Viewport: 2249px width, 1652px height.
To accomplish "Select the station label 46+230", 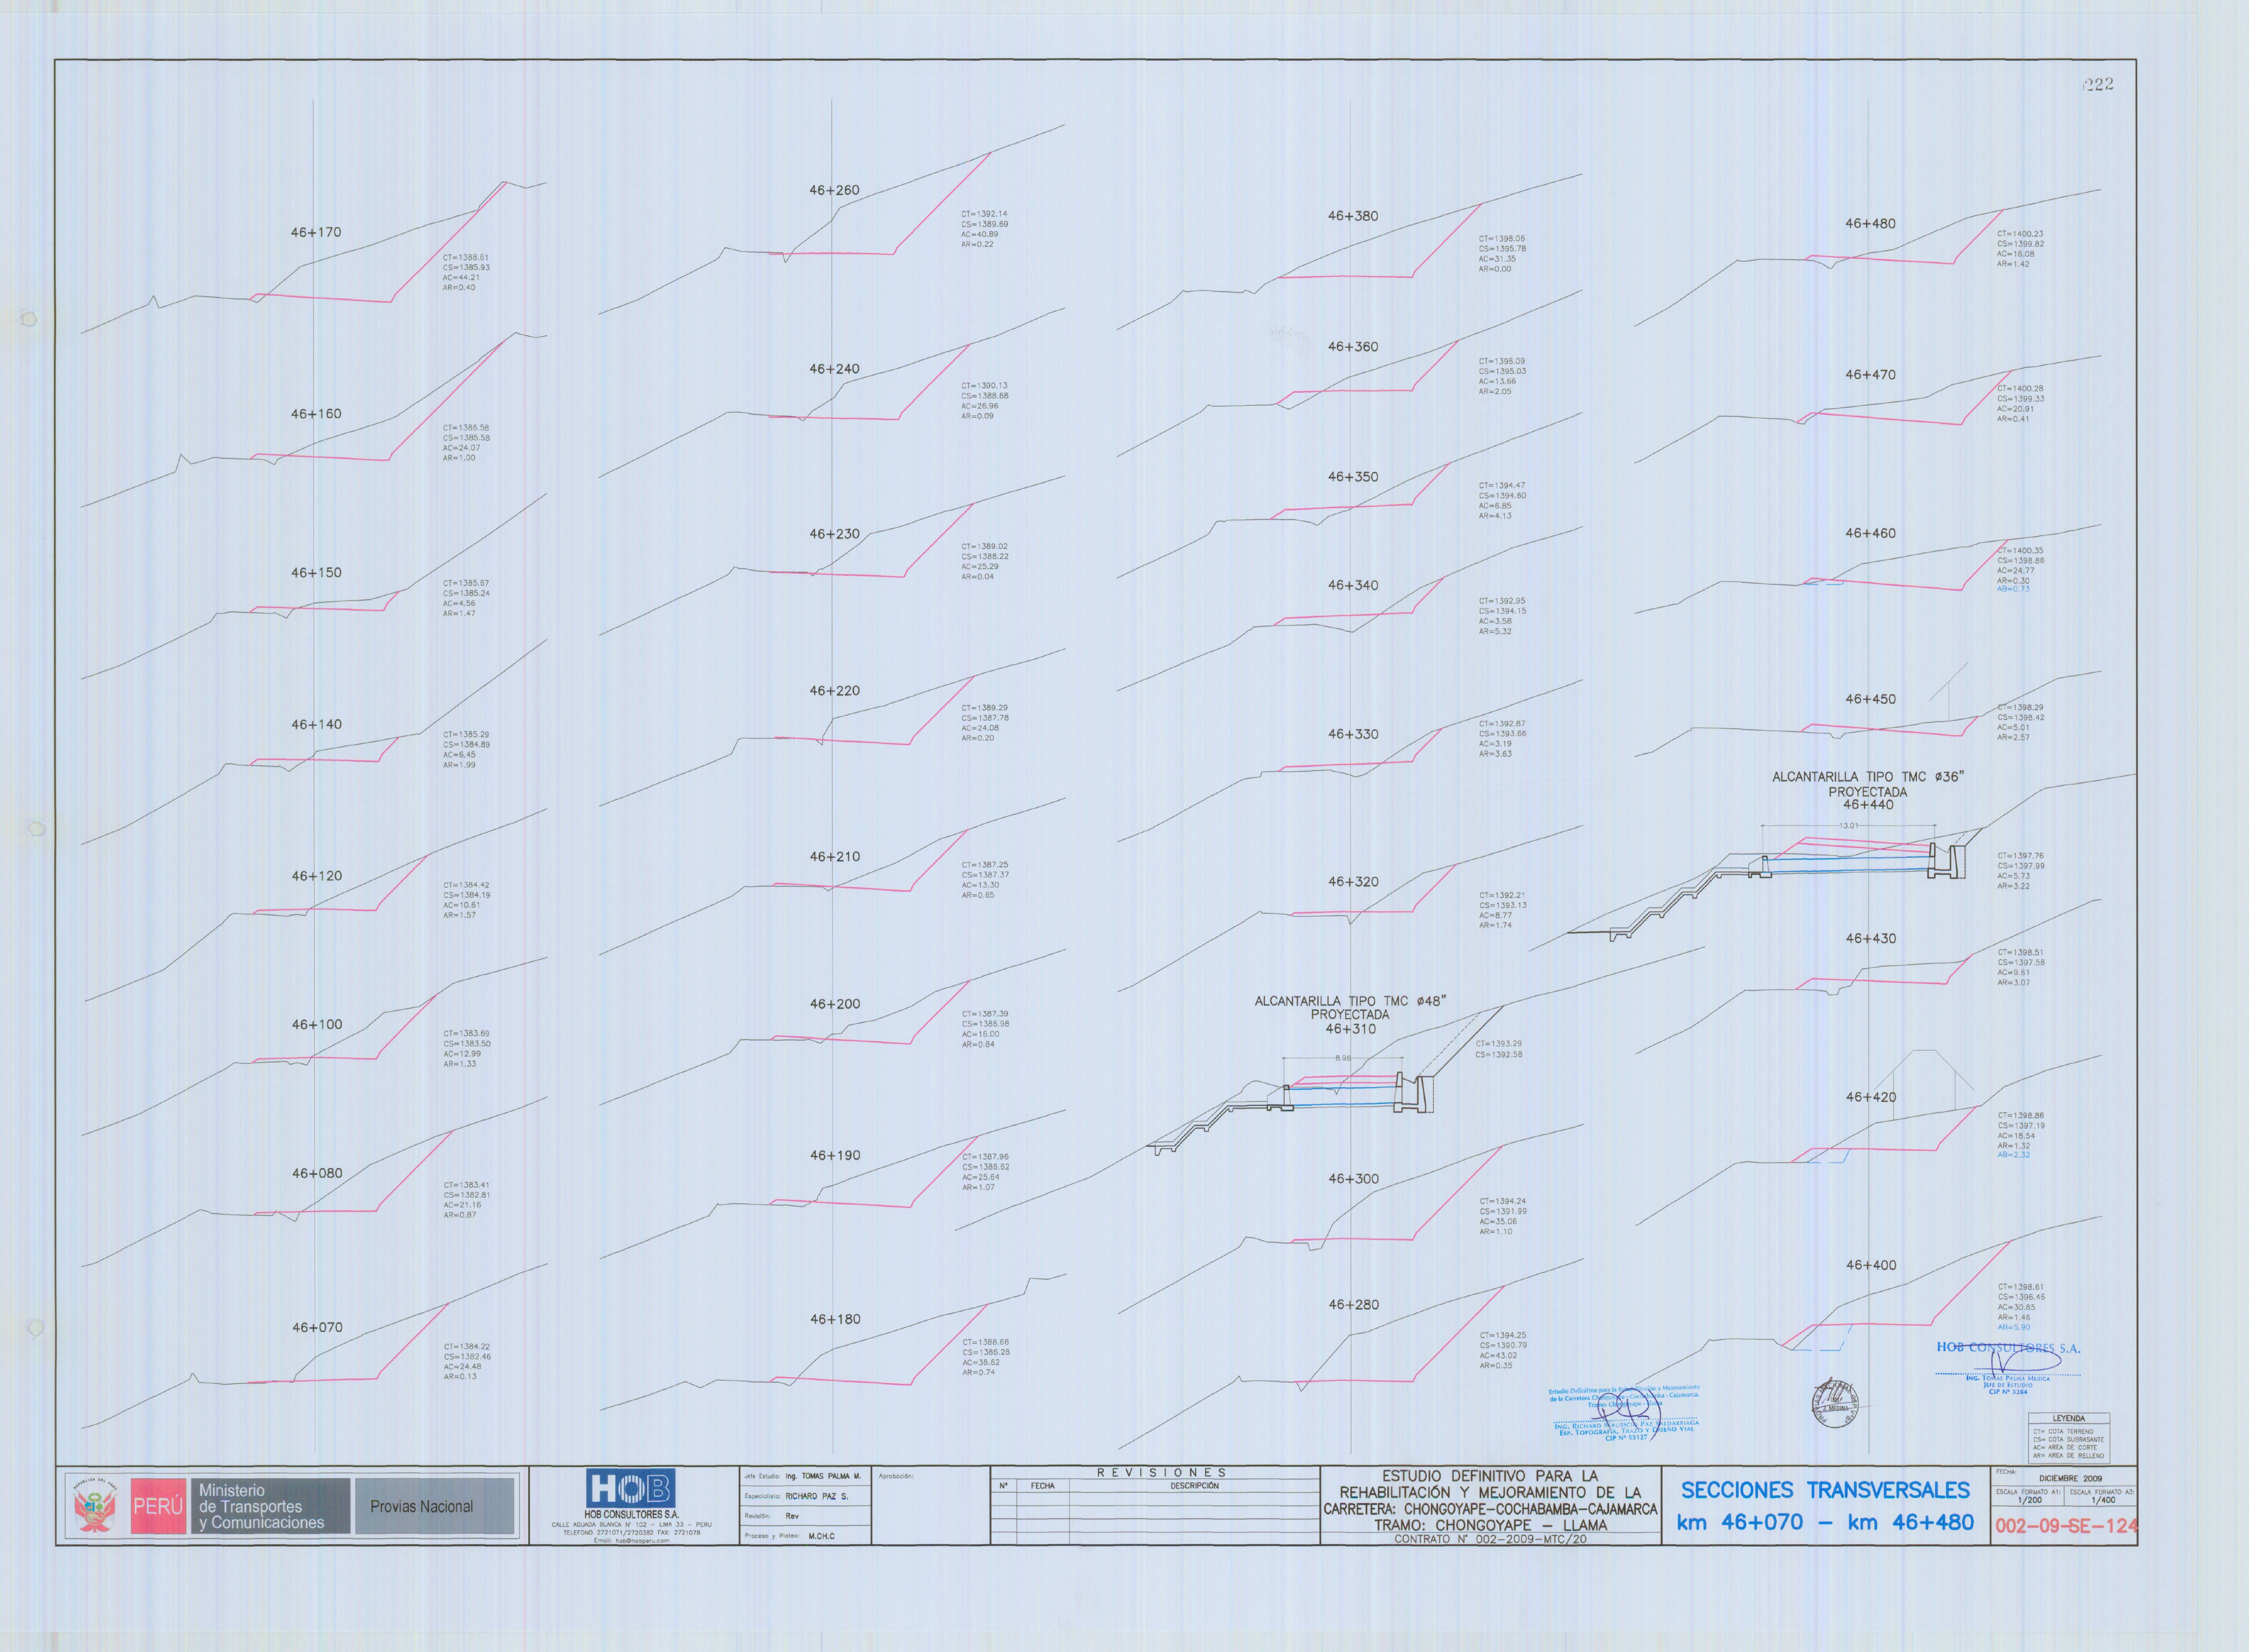I will (x=834, y=534).
